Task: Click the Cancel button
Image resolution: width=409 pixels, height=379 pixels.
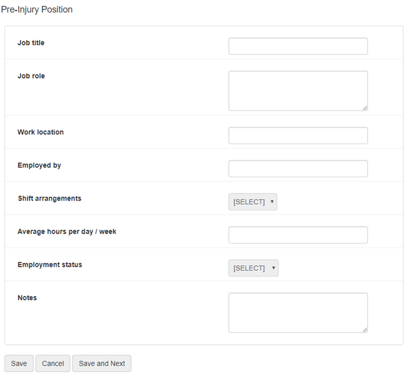Action: point(53,363)
